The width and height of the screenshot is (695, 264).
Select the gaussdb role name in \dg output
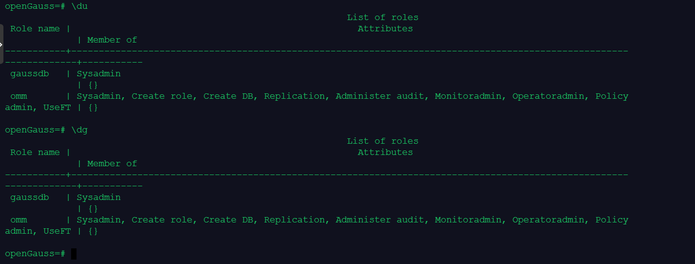coord(29,198)
